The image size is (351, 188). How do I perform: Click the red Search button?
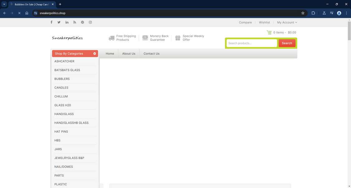287,43
